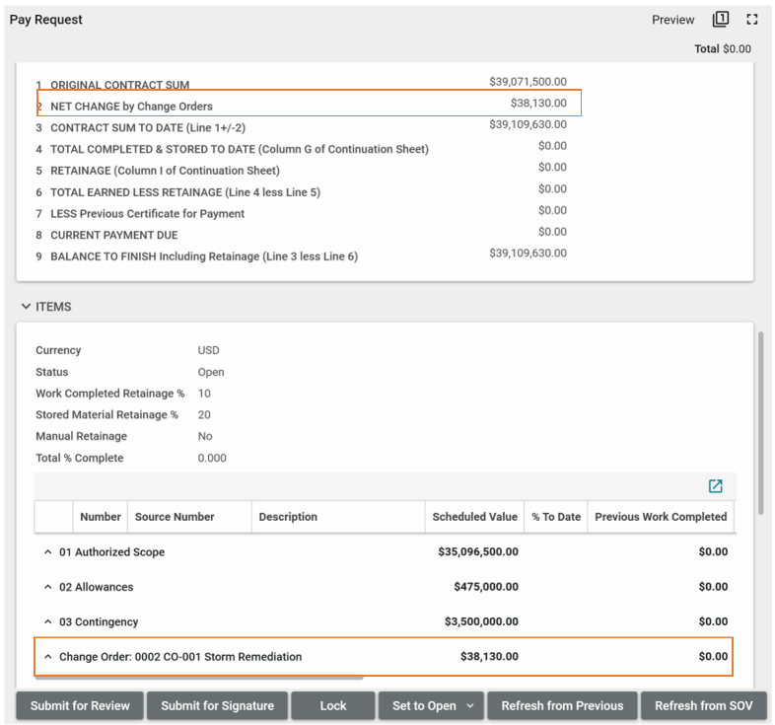
Task: Expand the Pay Request panel to fullscreen
Action: [752, 20]
